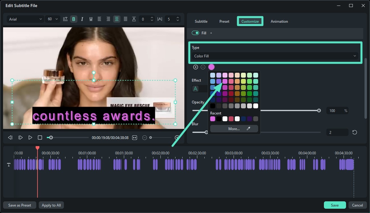Pick the palest blue swatch in the palette's top row
The width and height of the screenshot is (370, 213).
point(213,75)
